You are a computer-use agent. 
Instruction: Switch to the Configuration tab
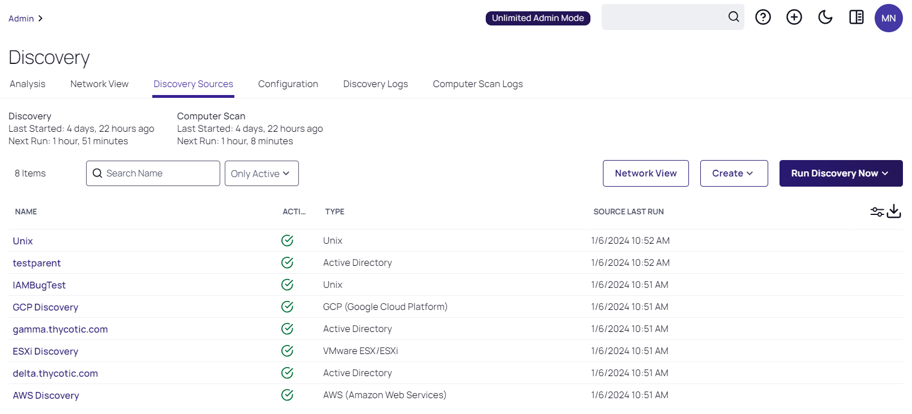288,84
